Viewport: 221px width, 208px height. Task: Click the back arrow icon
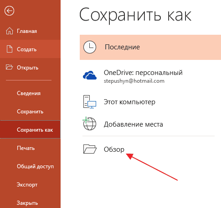click(x=9, y=11)
